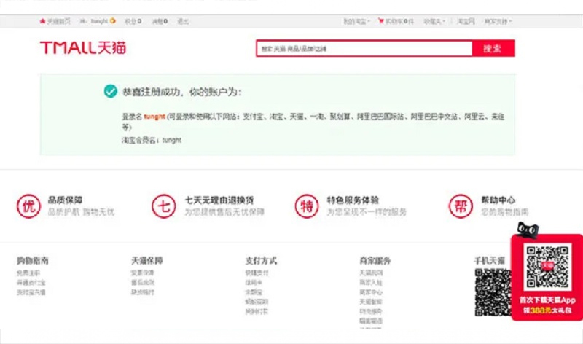This screenshot has height=344, width=583.
Task: Click QR code inside red App download popup
Action: click(547, 266)
